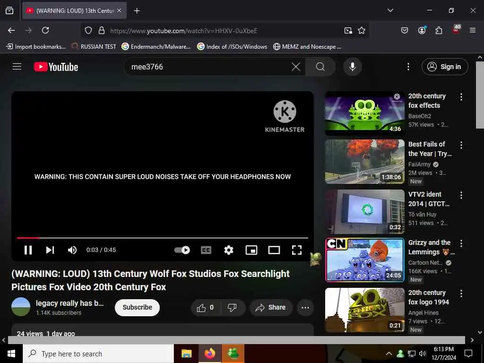Bookmark this page with star

[x=362, y=30]
